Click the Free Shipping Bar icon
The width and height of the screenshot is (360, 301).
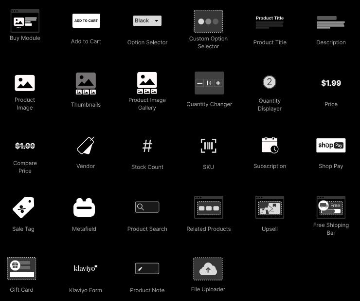(x=331, y=207)
